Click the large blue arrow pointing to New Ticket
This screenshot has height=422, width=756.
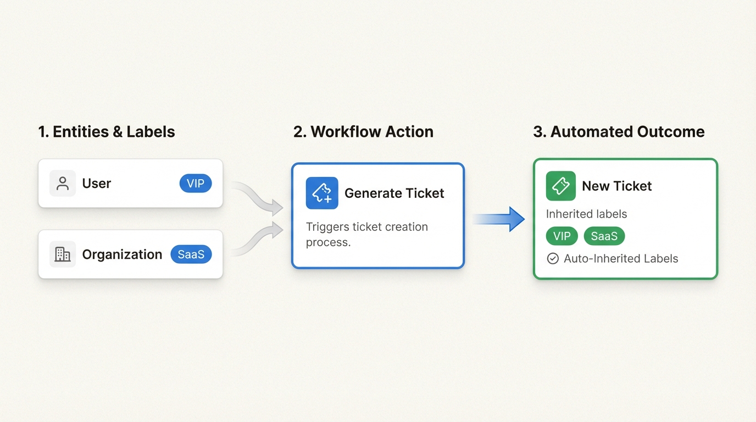point(498,219)
